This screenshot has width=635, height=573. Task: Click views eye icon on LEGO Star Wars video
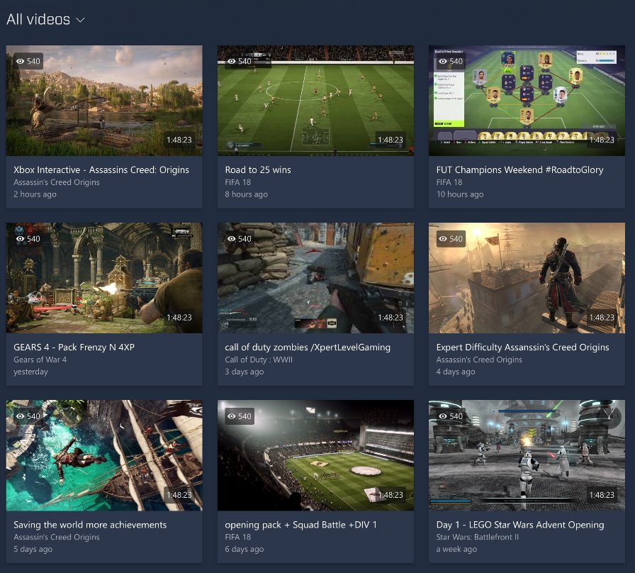tap(443, 416)
